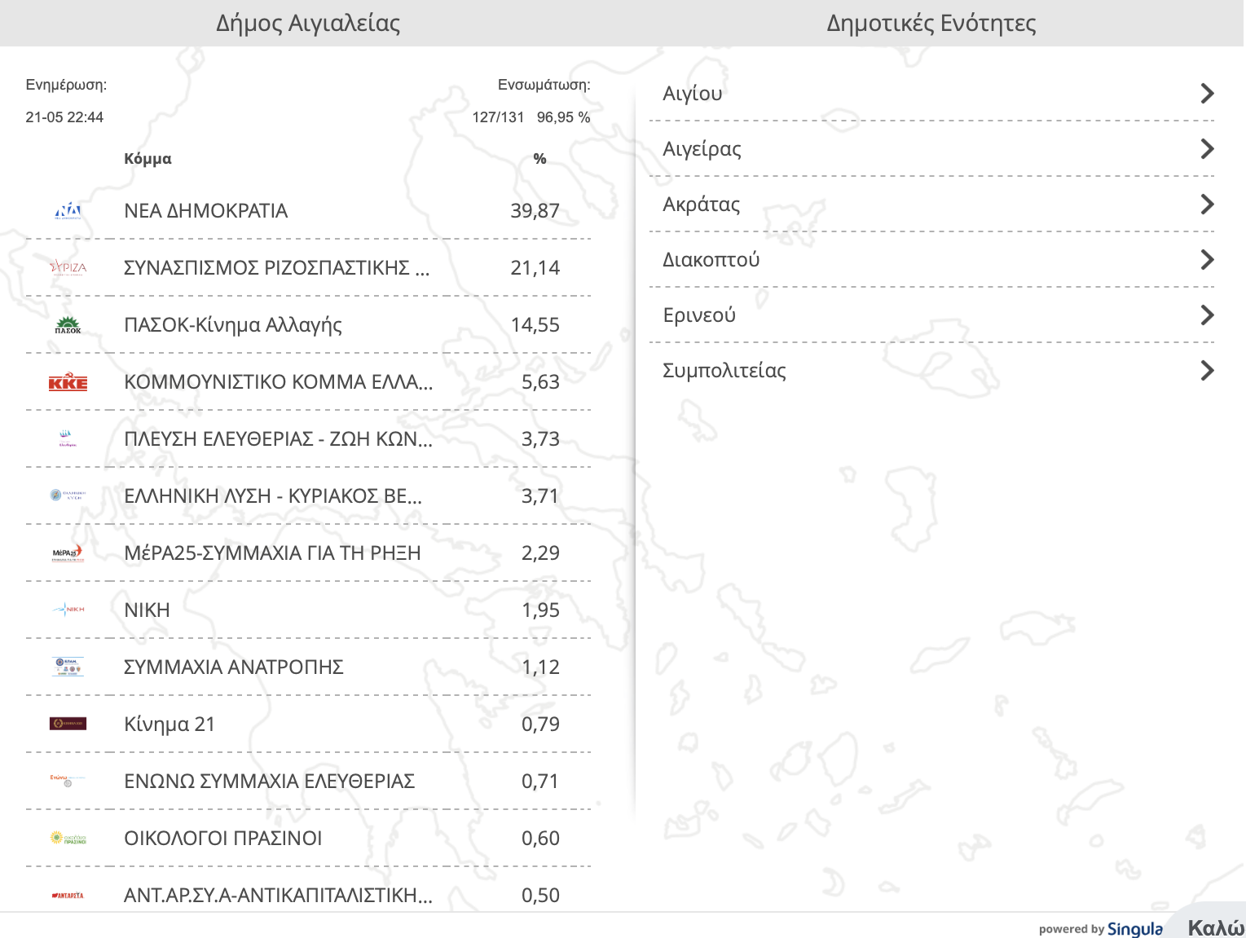Click the 0,79 percentage value
Viewport: 1246px width, 938px height.
point(540,724)
